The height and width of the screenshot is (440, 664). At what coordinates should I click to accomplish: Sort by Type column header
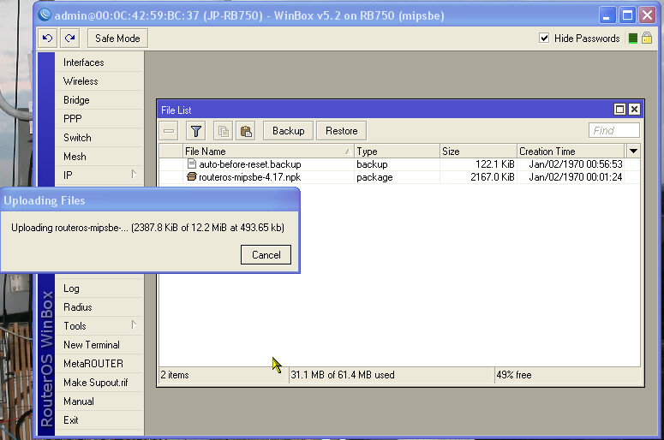coord(397,151)
